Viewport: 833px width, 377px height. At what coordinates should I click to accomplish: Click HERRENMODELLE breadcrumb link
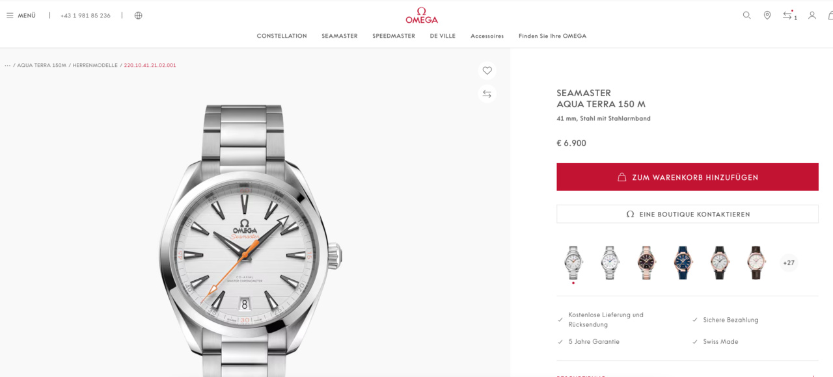point(95,66)
